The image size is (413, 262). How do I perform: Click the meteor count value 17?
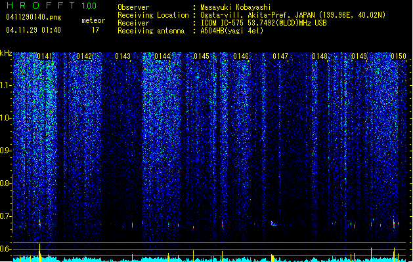(95, 30)
